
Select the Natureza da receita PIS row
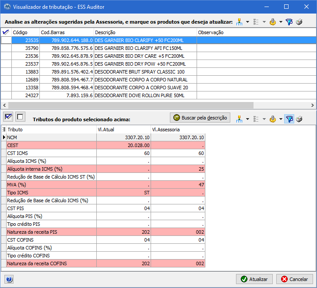click(x=103, y=232)
